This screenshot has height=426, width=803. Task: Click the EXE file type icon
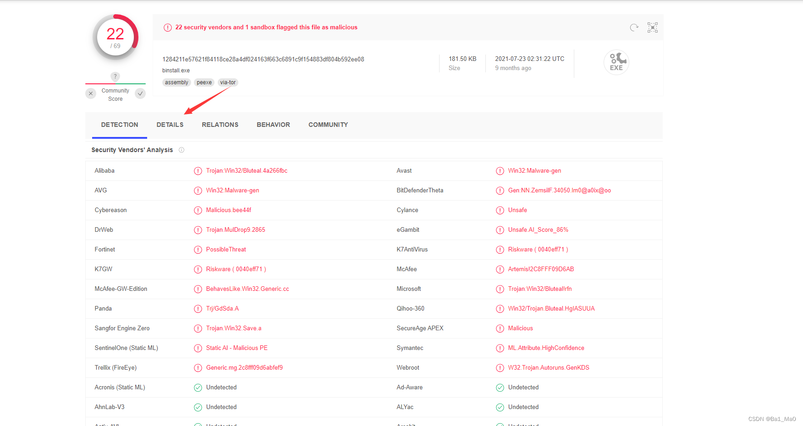point(616,62)
